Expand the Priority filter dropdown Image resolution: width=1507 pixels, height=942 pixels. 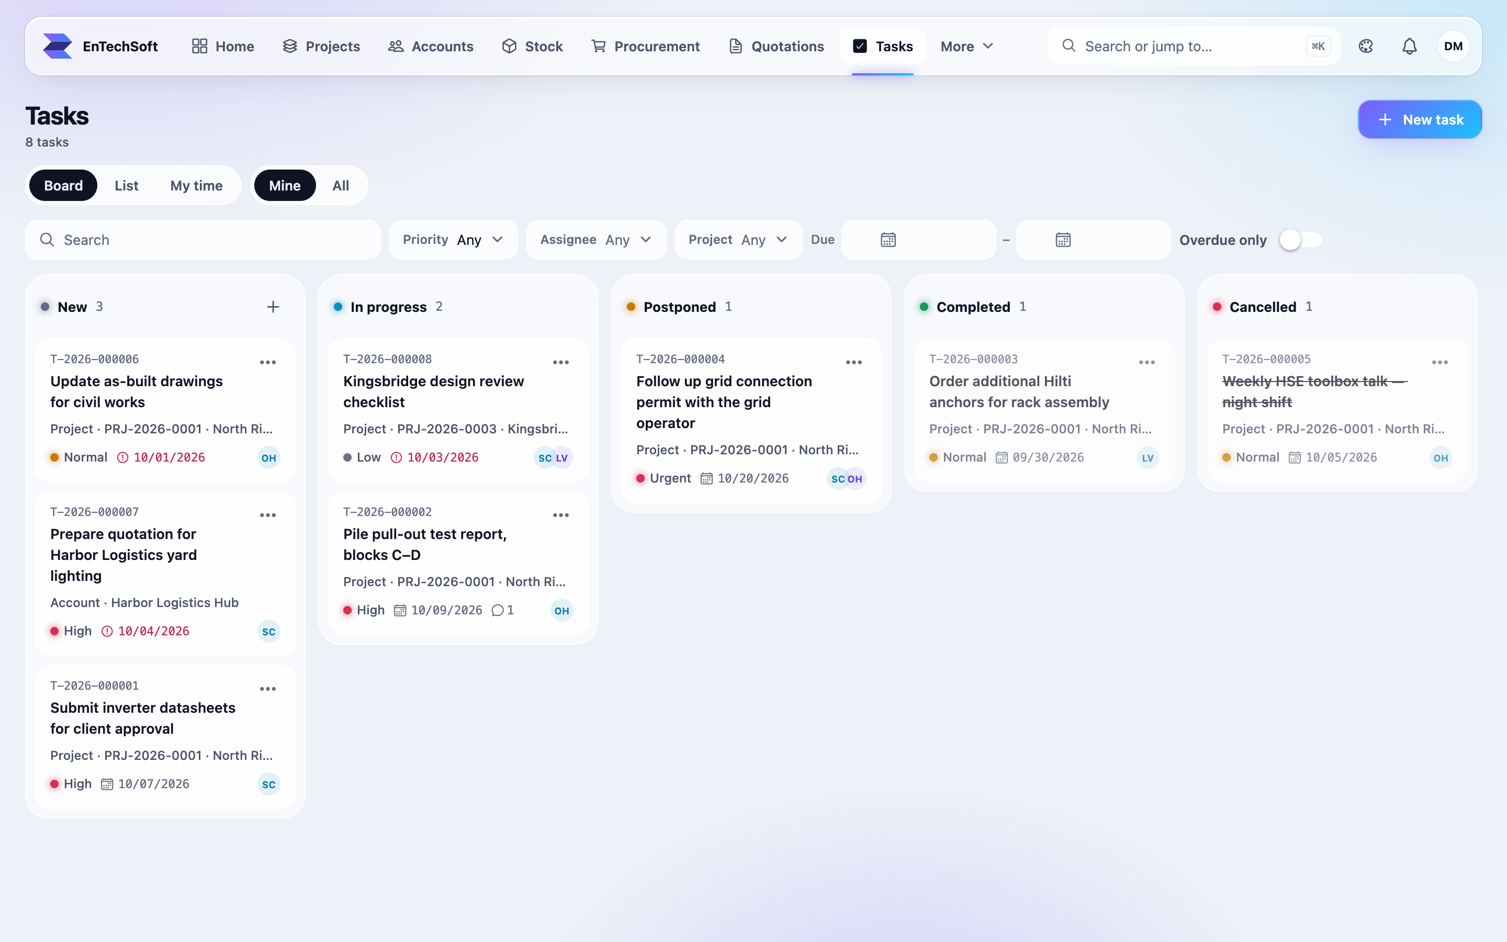click(453, 240)
